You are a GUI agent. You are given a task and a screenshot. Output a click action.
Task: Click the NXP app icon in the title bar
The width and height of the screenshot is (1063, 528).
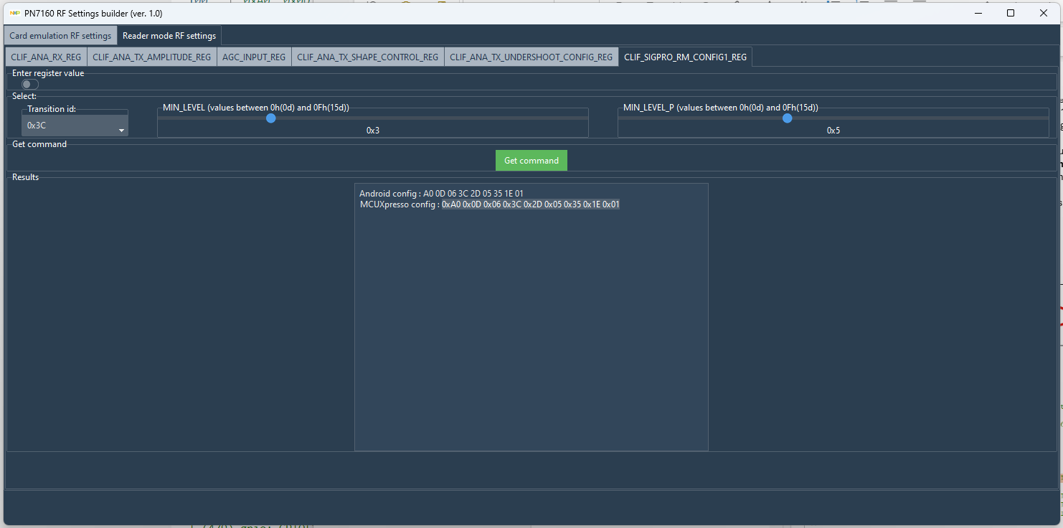click(x=14, y=13)
